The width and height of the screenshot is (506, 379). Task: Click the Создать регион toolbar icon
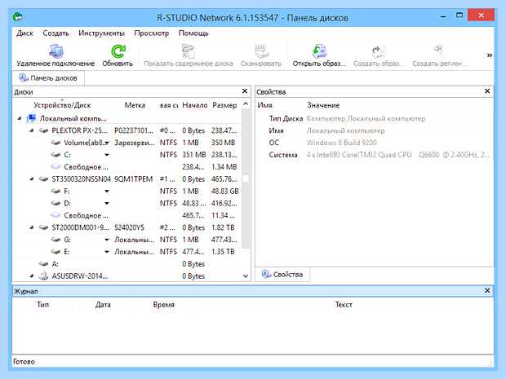[x=437, y=51]
